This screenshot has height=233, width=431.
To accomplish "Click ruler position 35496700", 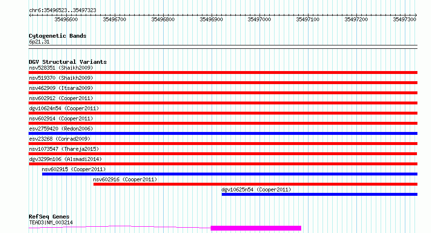I will click(x=114, y=19).
